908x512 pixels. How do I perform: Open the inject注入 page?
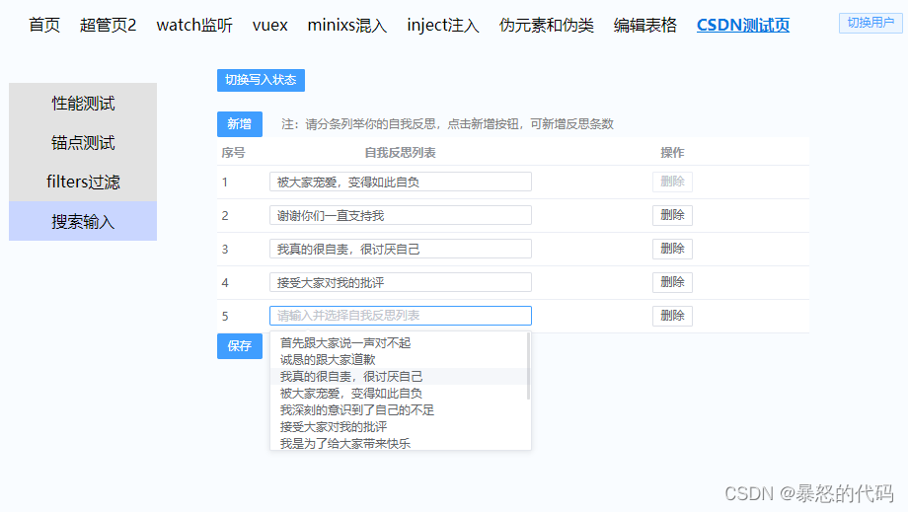[443, 25]
